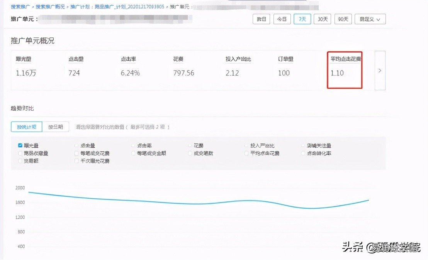Switch date range to 30天
The width and height of the screenshot is (428, 260).
(323, 19)
